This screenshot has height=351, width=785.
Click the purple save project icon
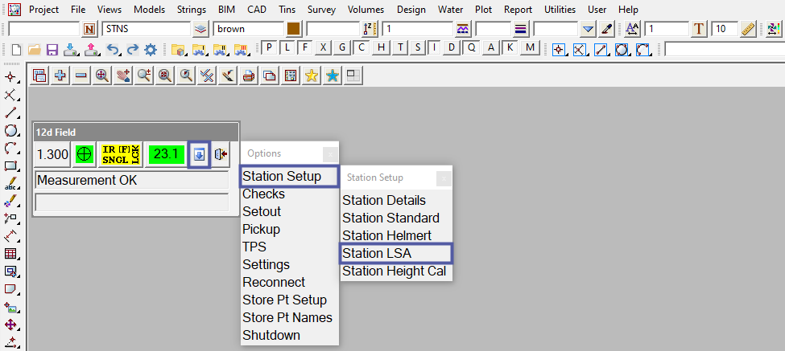[52, 49]
